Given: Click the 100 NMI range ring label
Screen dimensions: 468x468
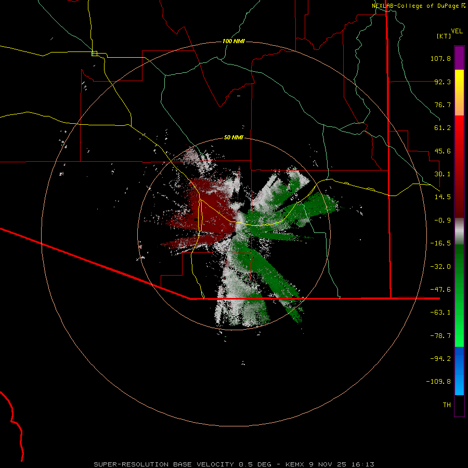Looking at the screenshot, I should pyautogui.click(x=233, y=41).
